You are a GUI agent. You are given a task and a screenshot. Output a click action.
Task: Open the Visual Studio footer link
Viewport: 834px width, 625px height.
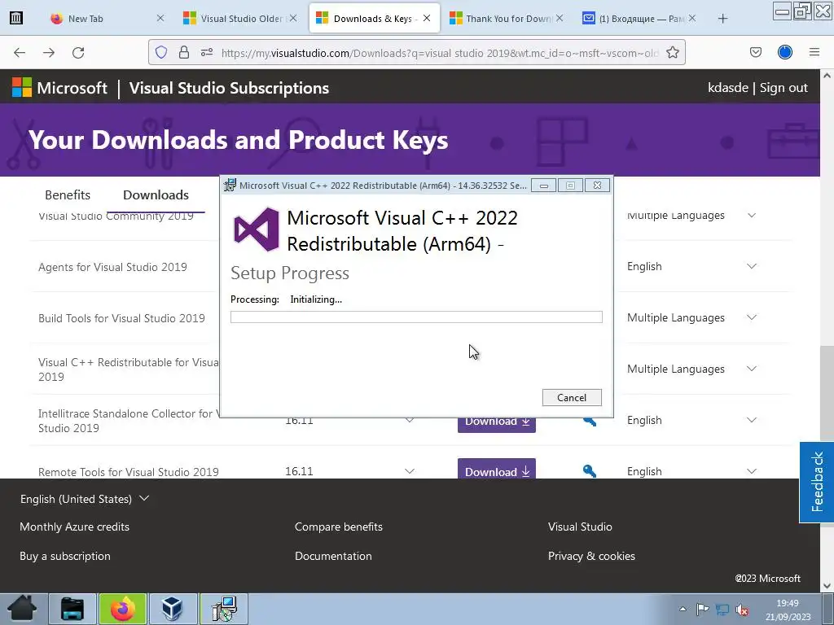point(580,527)
